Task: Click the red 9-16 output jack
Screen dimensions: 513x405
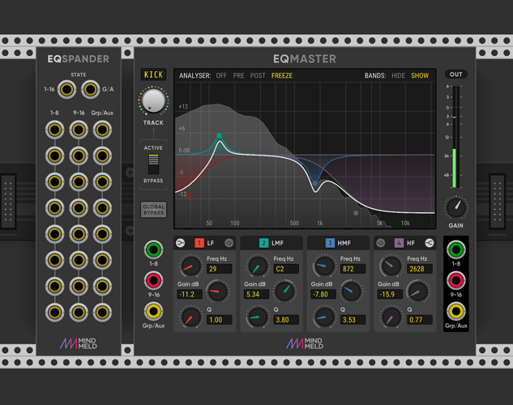Action: coord(455,280)
